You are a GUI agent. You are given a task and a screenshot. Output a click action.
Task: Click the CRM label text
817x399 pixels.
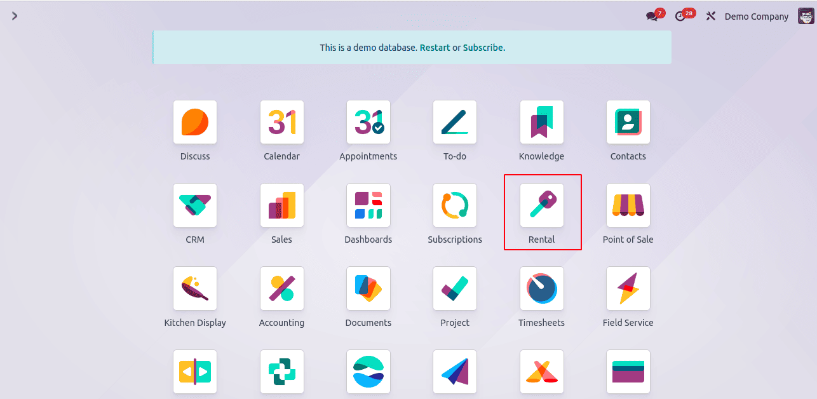[x=195, y=240]
